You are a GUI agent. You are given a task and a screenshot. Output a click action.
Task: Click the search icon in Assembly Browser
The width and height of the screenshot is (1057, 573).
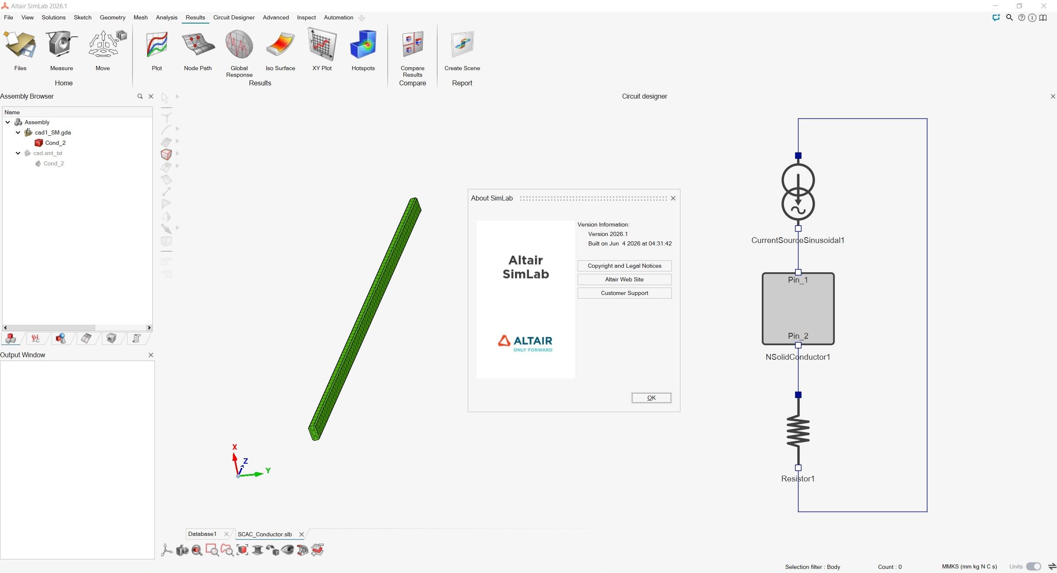[x=140, y=96]
